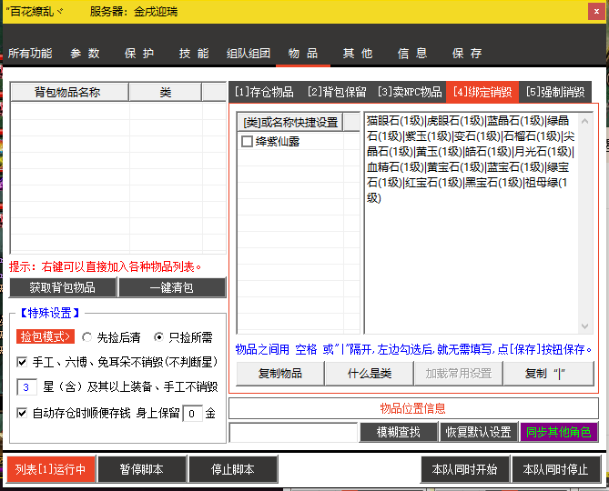Click the 获取背包物品 button

(63, 287)
